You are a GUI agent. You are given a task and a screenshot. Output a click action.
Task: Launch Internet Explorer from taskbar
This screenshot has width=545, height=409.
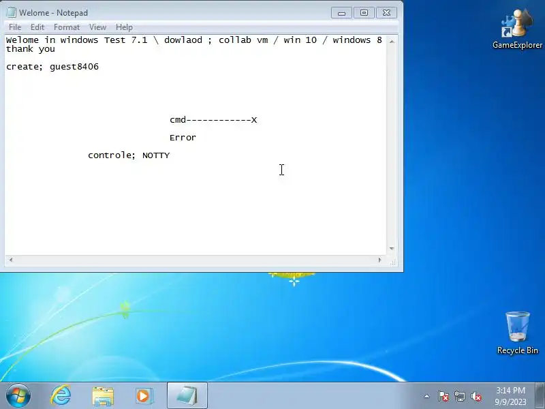tap(61, 396)
